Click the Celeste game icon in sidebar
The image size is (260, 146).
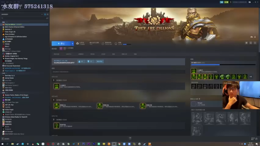3,44
